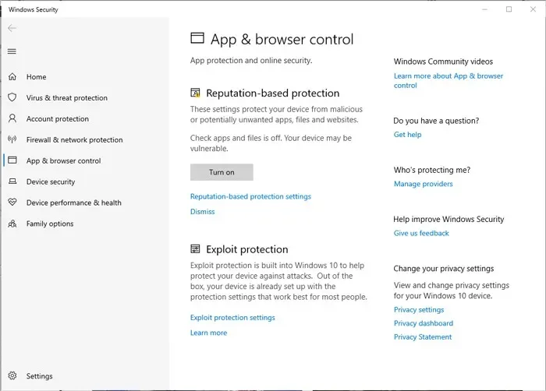Click Learn more under Exploit protection
The image size is (546, 391).
(x=208, y=333)
